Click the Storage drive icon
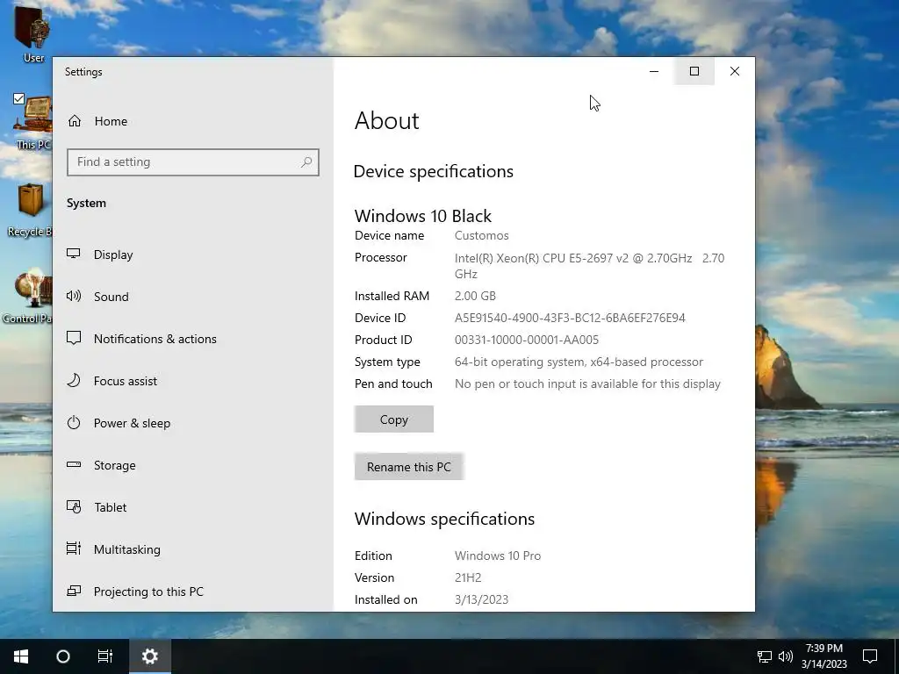The image size is (899, 674). pos(74,464)
